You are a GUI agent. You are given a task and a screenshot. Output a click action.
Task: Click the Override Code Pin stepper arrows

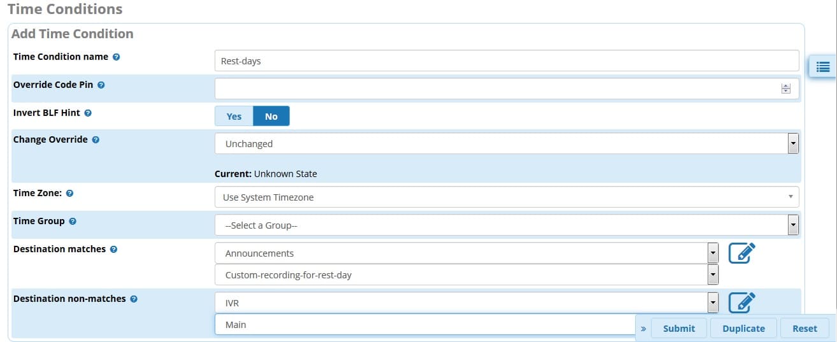click(x=785, y=89)
